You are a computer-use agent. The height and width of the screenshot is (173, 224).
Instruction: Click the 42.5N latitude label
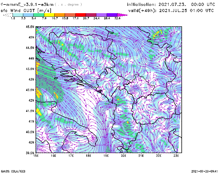coord(30,90)
